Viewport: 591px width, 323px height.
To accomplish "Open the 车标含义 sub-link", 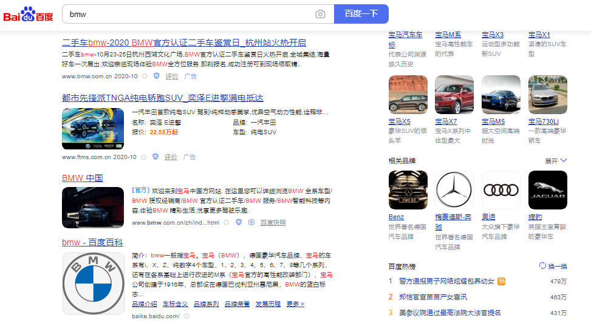I will pos(175,304).
